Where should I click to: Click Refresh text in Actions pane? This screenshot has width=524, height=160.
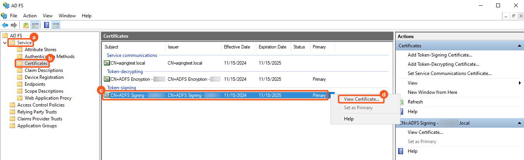point(415,102)
